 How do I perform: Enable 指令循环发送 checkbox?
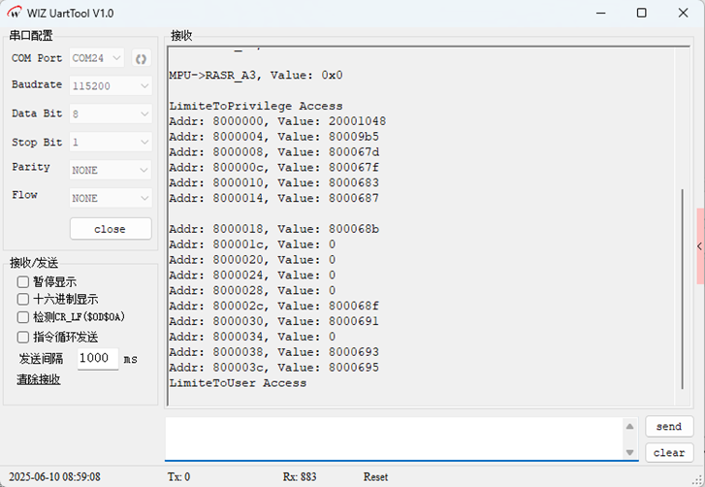coord(23,337)
